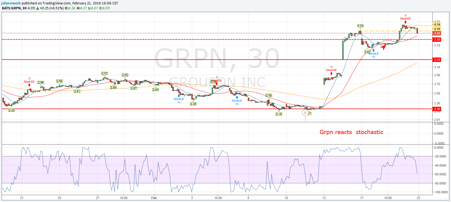The image size is (451, 202).
Task: Click the 2.39 pivot high label
Action: pos(268,95)
